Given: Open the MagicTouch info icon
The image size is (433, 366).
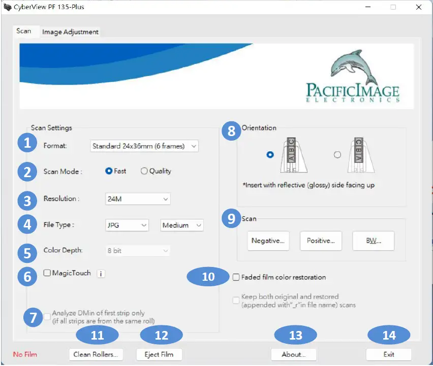Looking at the screenshot, I should point(101,274).
